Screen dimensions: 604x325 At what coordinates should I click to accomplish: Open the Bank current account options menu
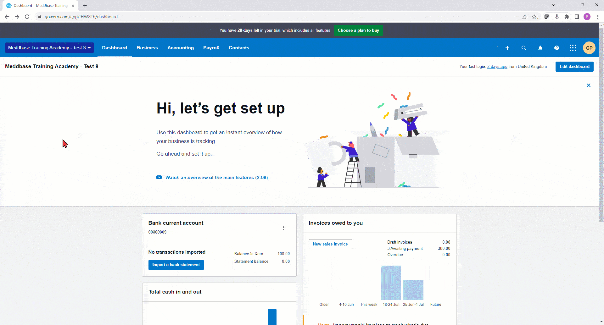click(x=283, y=228)
